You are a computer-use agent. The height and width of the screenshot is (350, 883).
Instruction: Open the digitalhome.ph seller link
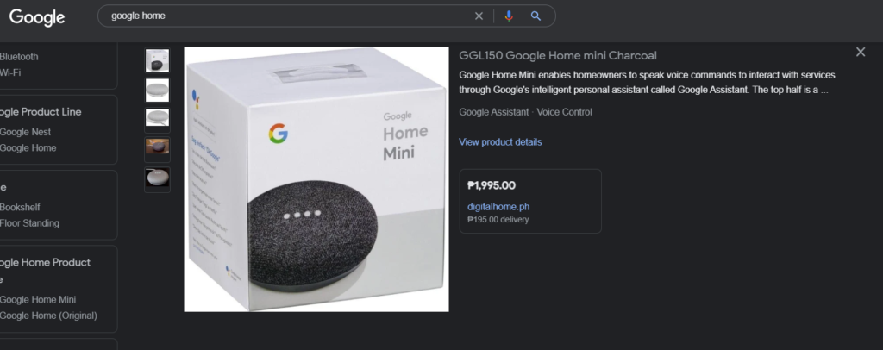coord(498,207)
